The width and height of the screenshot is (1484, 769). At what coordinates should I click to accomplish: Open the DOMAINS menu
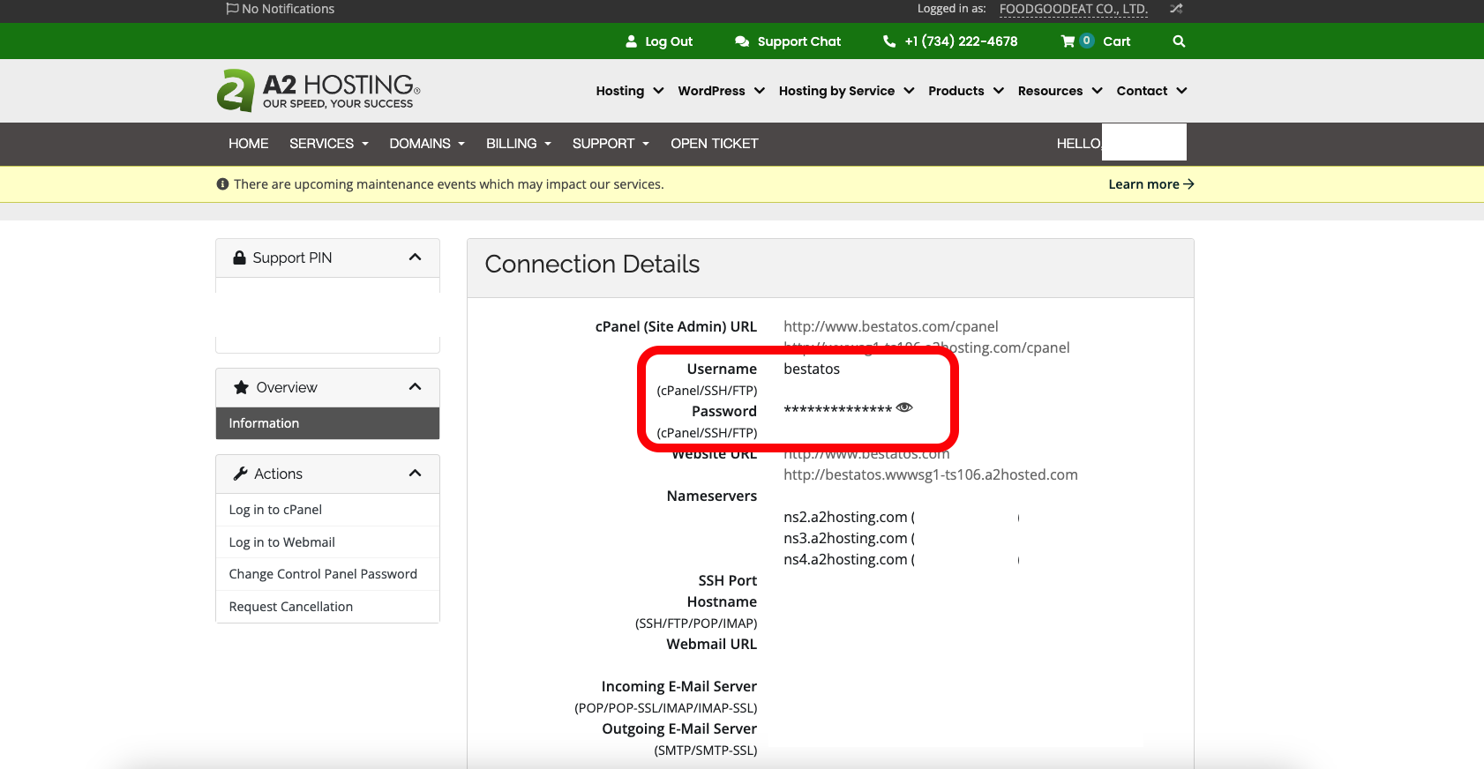point(427,144)
